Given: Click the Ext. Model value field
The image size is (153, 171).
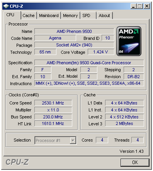Looking at the screenshot, I should coord(89,77).
